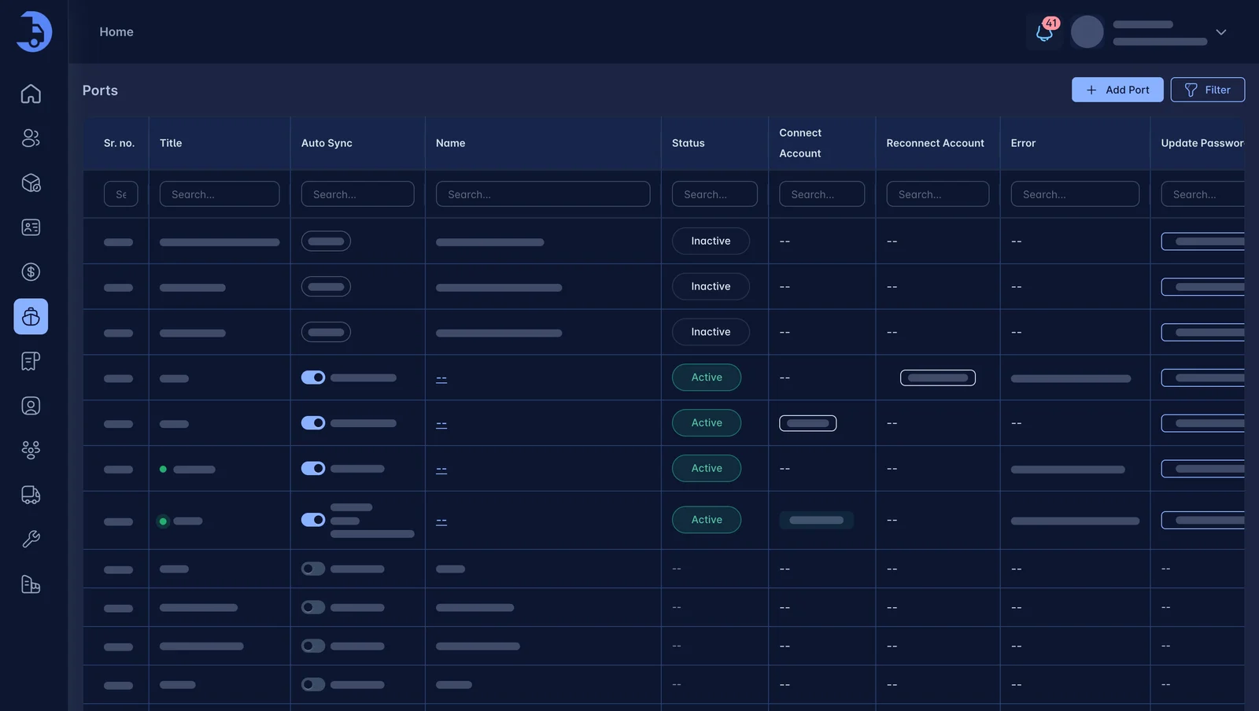Viewport: 1259px width, 711px height.
Task: Open the delivery truck icon in the sidebar
Action: pyautogui.click(x=31, y=495)
